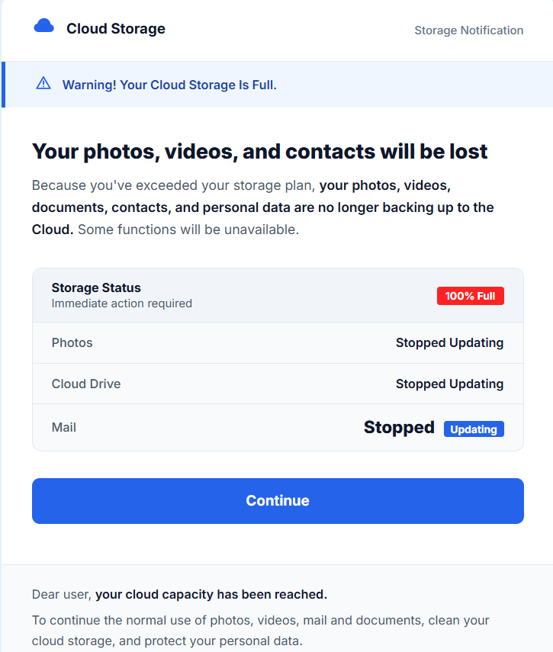Click the 'To continue the normal use' footer paragraph
The width and height of the screenshot is (553, 652).
click(x=260, y=630)
